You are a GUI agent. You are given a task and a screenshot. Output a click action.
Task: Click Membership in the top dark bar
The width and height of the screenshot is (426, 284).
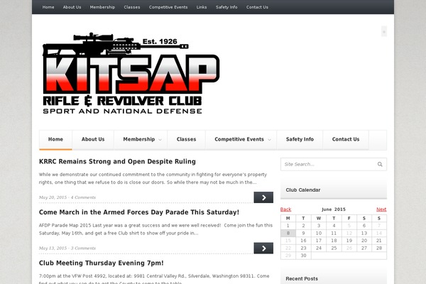[102, 7]
